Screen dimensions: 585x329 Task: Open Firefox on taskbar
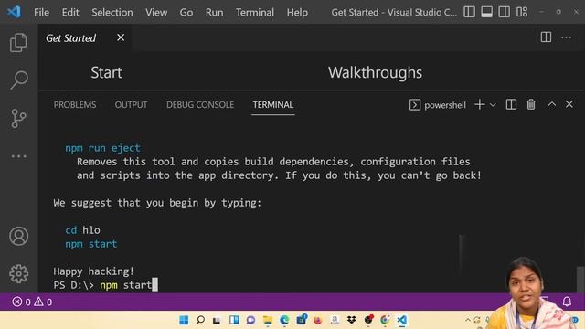click(318, 320)
